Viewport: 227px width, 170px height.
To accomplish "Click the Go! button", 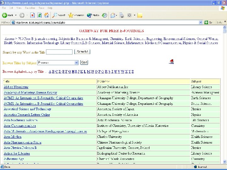I will [x=84, y=62].
